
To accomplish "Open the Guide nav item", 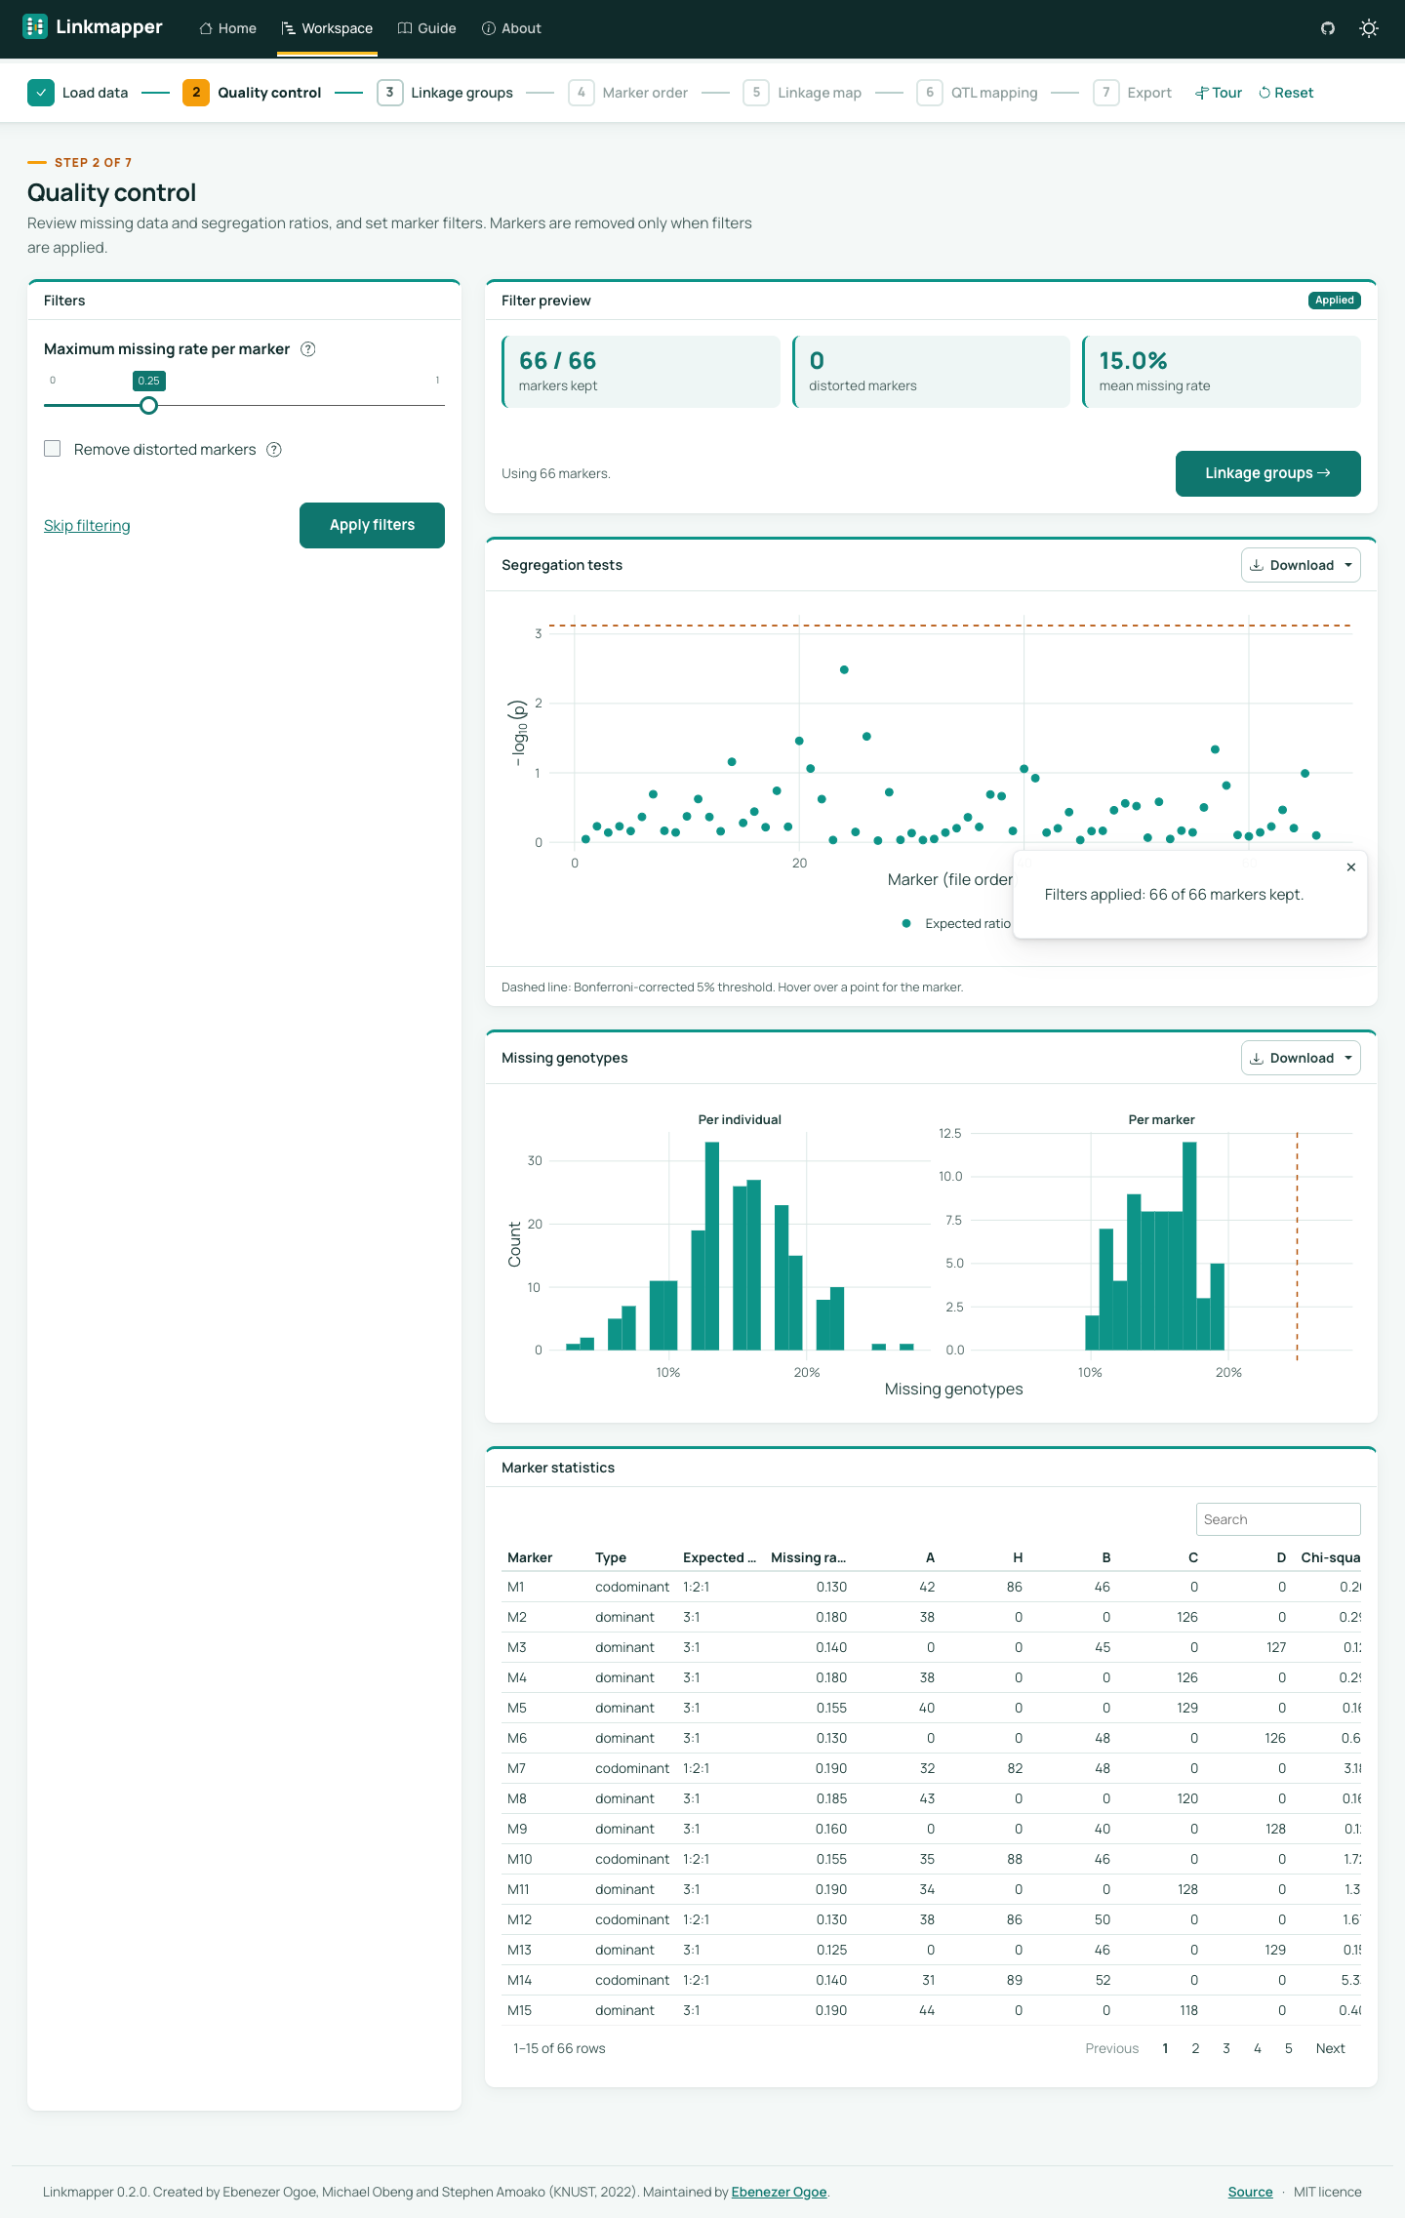I will 427,28.
